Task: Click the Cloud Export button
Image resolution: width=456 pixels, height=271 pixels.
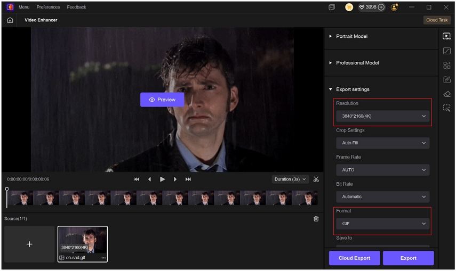Action: (355, 258)
